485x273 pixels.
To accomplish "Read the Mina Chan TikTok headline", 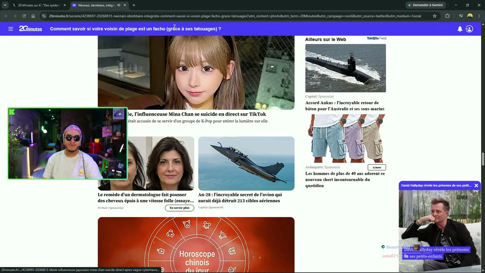I will click(x=197, y=114).
